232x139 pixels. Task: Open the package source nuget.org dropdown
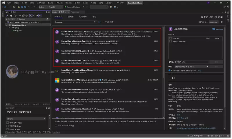click(x=214, y=22)
